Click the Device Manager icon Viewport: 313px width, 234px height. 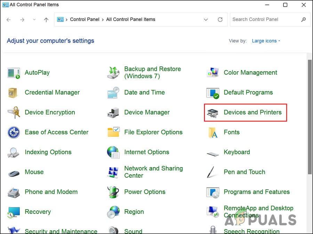point(113,113)
